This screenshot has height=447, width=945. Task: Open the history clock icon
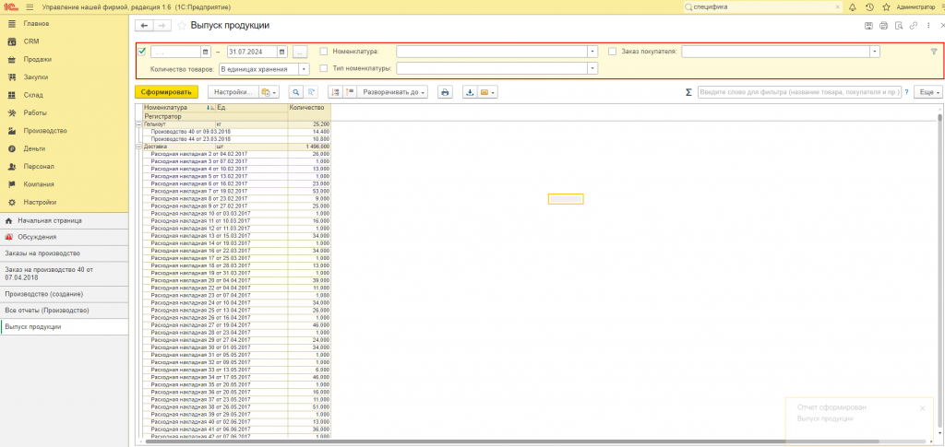pyautogui.click(x=869, y=7)
